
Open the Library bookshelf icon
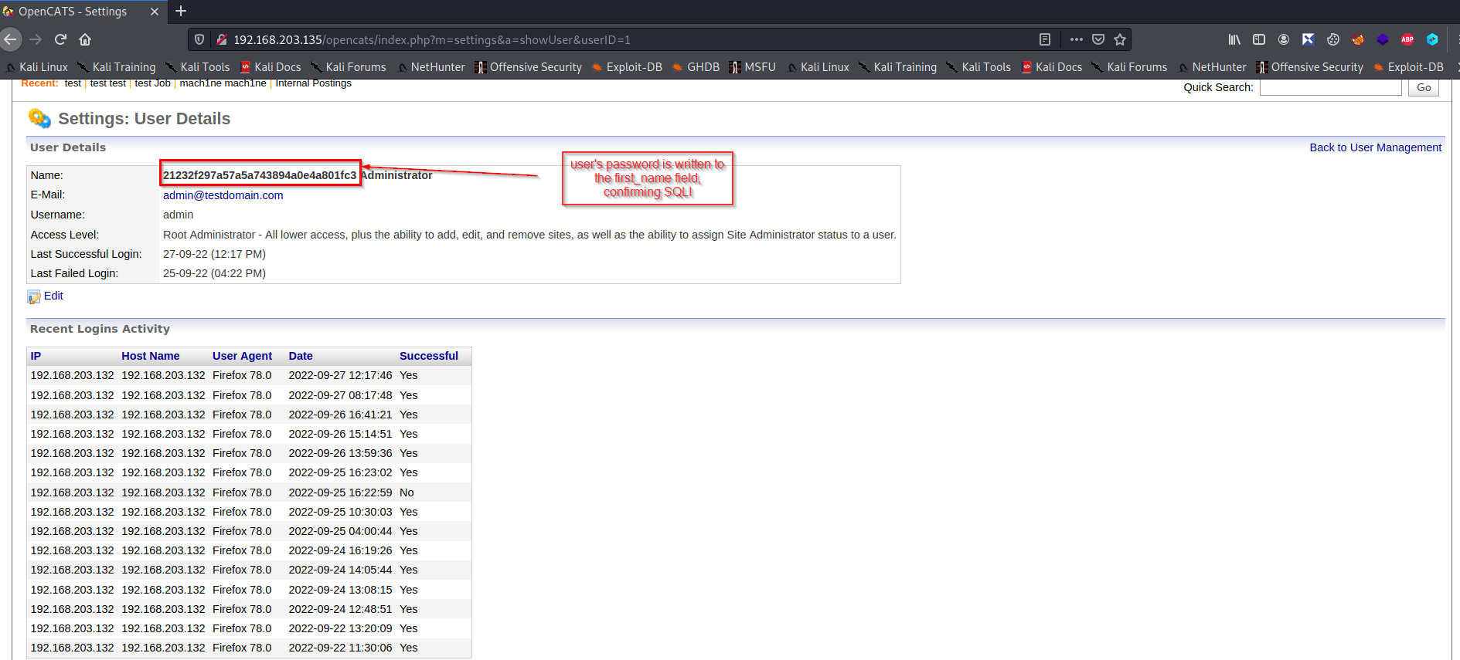click(x=1234, y=39)
